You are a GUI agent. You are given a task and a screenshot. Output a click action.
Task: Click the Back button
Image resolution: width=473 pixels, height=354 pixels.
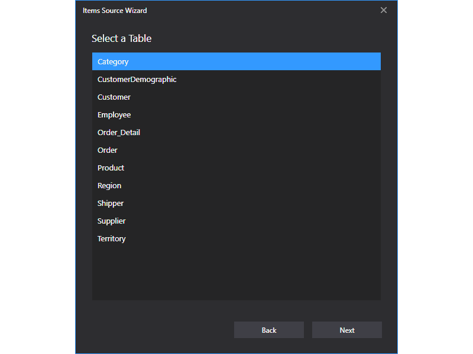(x=269, y=330)
